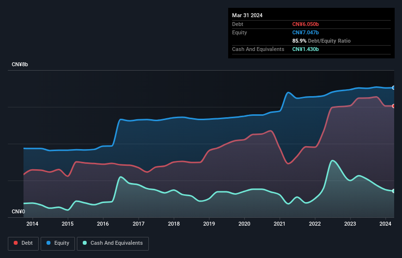This screenshot has height=258, width=402.
Task: Click the Equity label in tooltip
Action: click(239, 32)
